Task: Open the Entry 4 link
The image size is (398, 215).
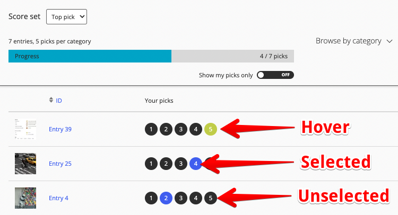Action: 58,198
